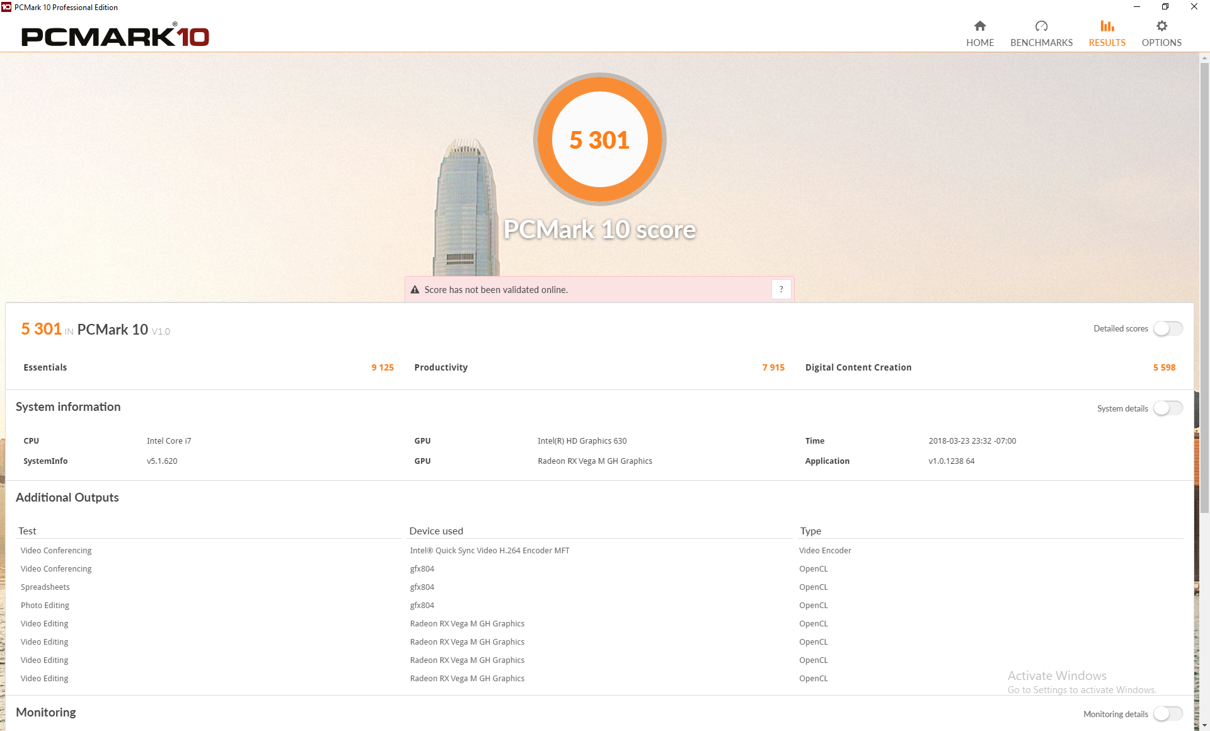Open Benchmarks gauge icon
1210x731 pixels.
tap(1041, 26)
